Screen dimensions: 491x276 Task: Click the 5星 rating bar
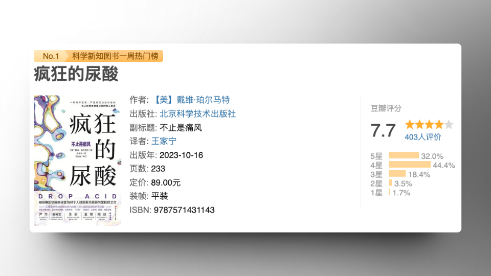pos(404,156)
